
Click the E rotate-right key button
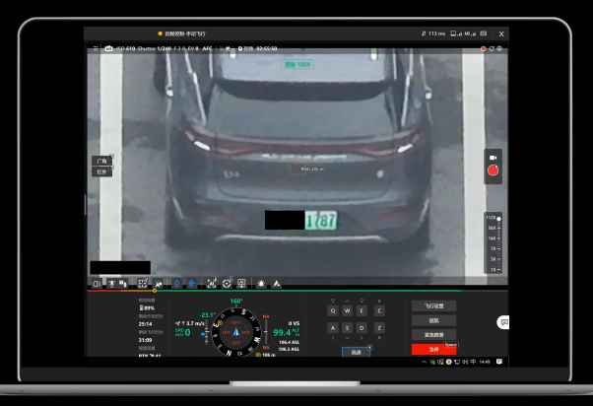pos(362,310)
